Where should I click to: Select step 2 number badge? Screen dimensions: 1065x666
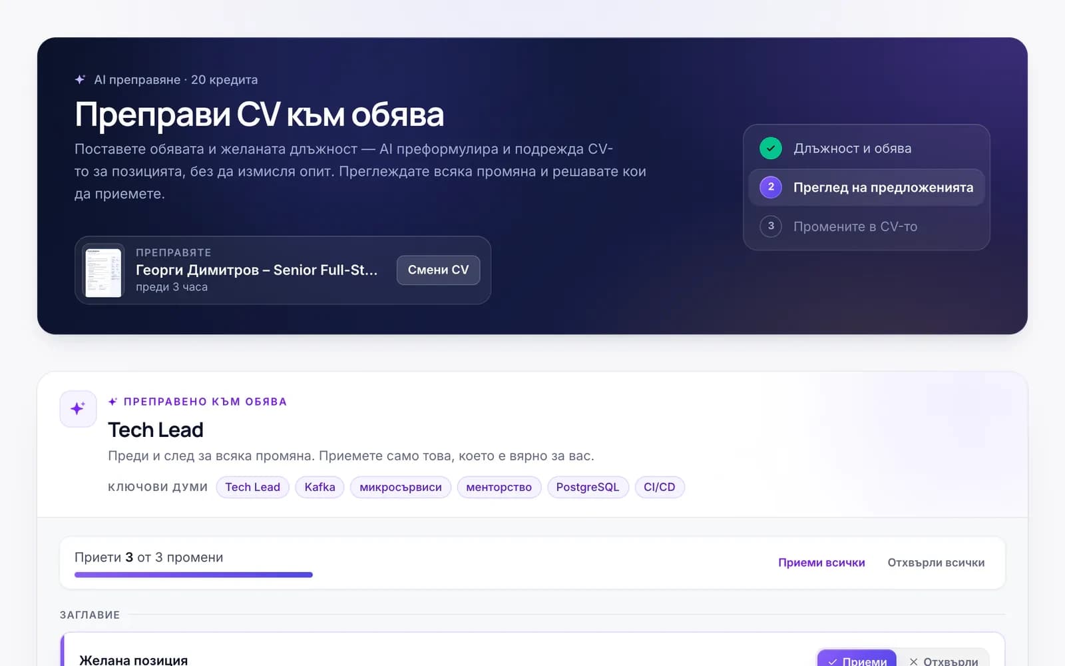(x=771, y=187)
